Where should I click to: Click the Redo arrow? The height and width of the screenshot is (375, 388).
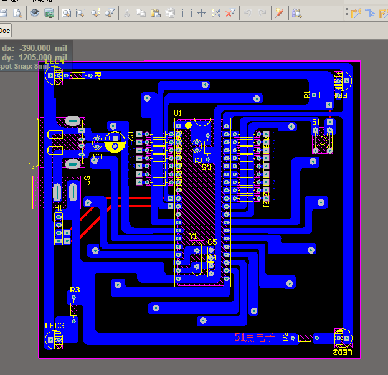pyautogui.click(x=262, y=12)
